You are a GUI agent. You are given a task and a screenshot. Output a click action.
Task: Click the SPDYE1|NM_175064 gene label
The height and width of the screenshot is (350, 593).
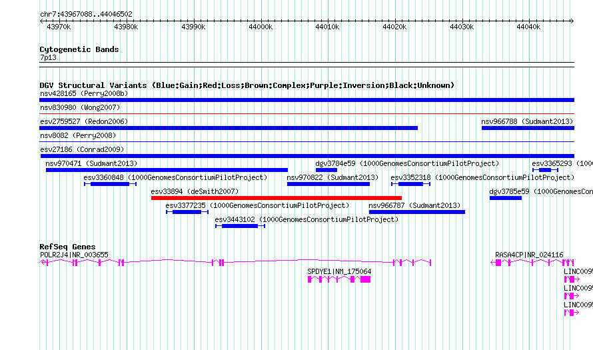coord(339,272)
